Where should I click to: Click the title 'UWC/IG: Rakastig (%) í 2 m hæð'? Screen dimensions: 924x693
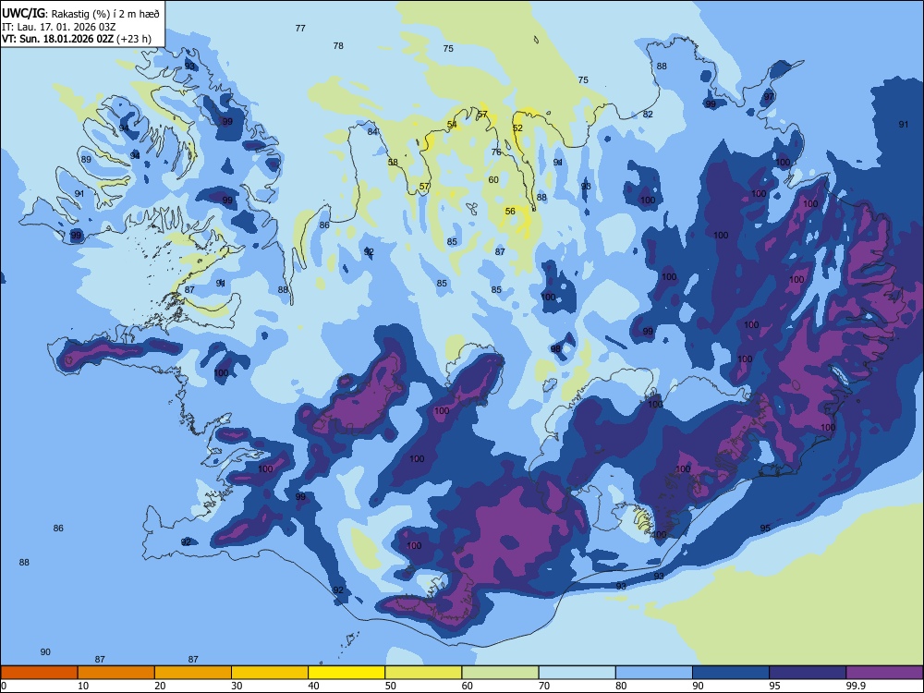80,14
